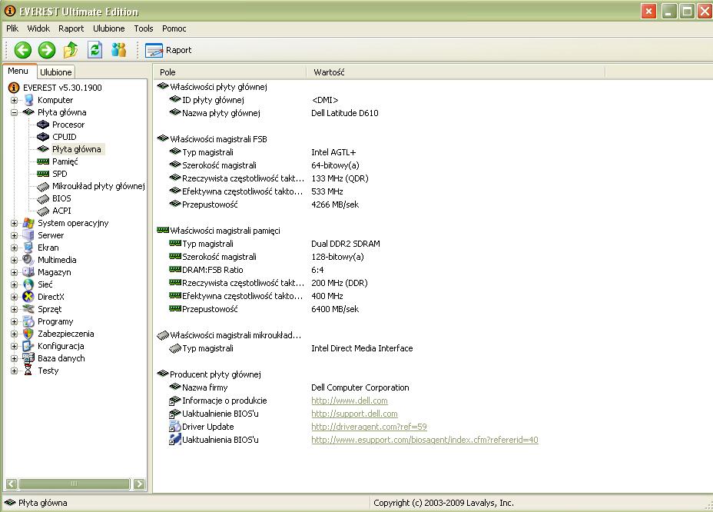Click the Baza danych icon
This screenshot has height=512, width=713.
[x=28, y=358]
